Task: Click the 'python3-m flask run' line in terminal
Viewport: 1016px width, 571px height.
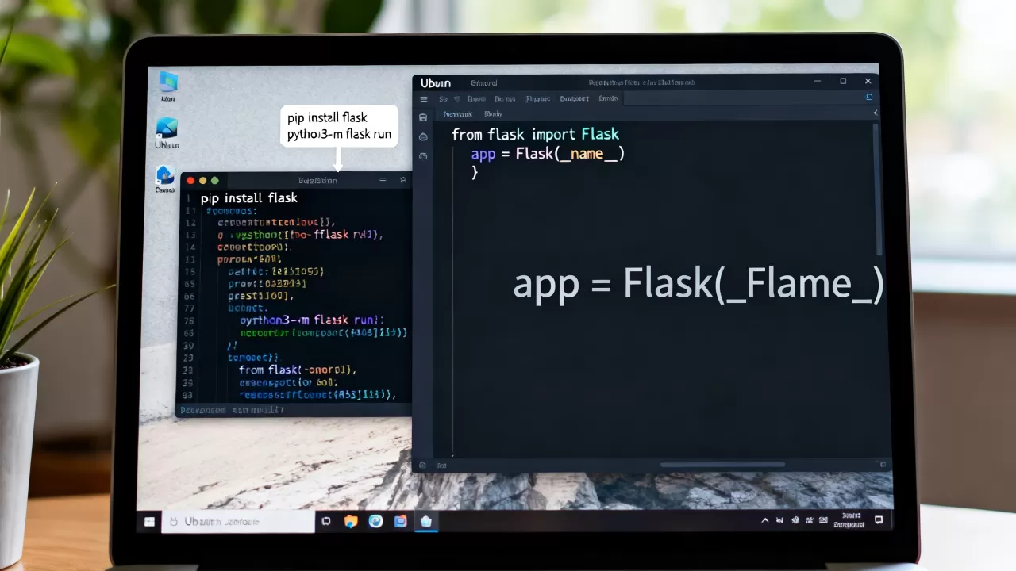Action: tap(311, 320)
